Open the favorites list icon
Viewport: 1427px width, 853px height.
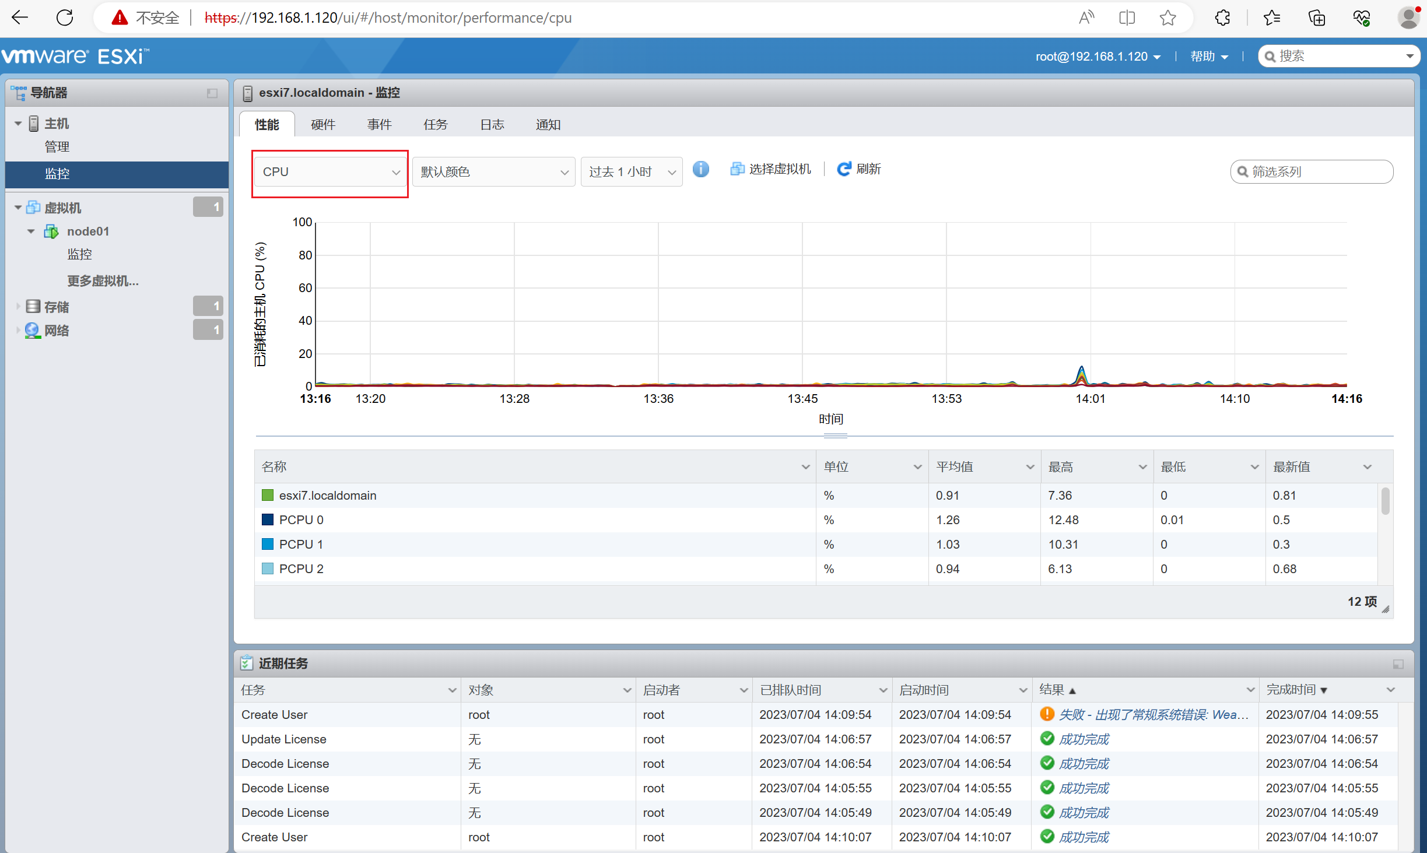click(1272, 17)
